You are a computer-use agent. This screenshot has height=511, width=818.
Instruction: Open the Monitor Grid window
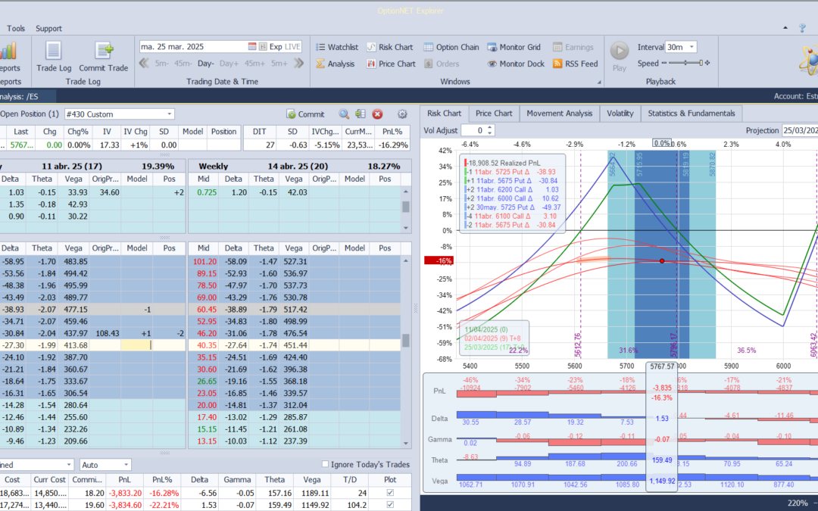tap(514, 47)
